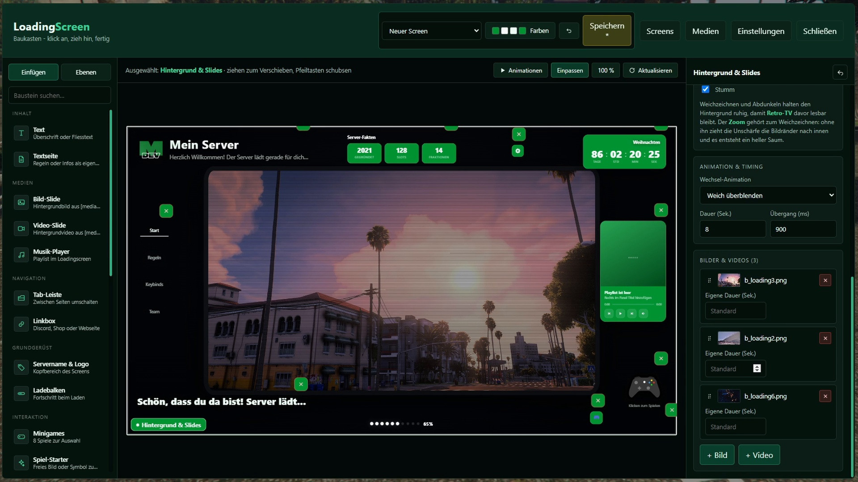
Task: Remove the b_loading6.png entry
Action: (x=825, y=396)
